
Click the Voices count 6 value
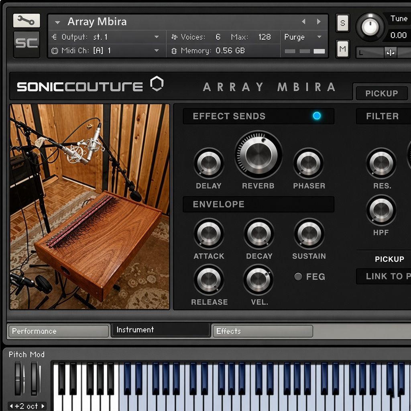[x=218, y=37]
